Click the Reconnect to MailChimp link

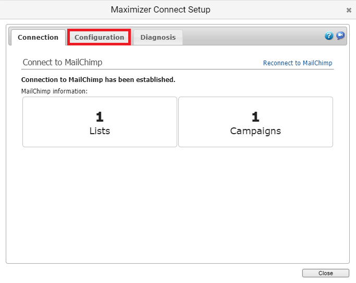pyautogui.click(x=298, y=63)
